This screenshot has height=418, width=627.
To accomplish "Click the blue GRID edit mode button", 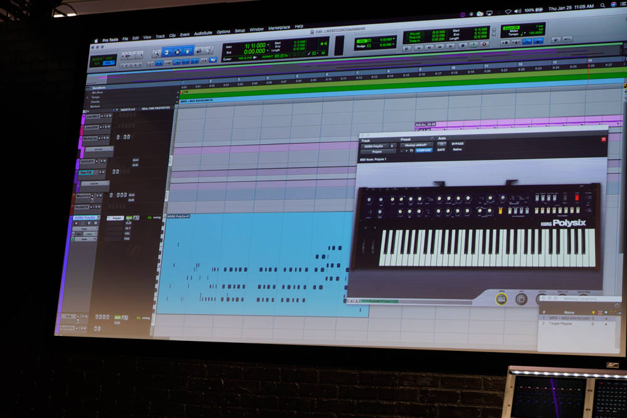I will 108,63.
